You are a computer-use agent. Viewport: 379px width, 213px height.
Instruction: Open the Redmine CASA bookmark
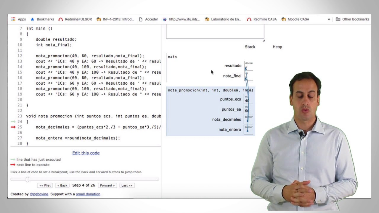point(262,19)
